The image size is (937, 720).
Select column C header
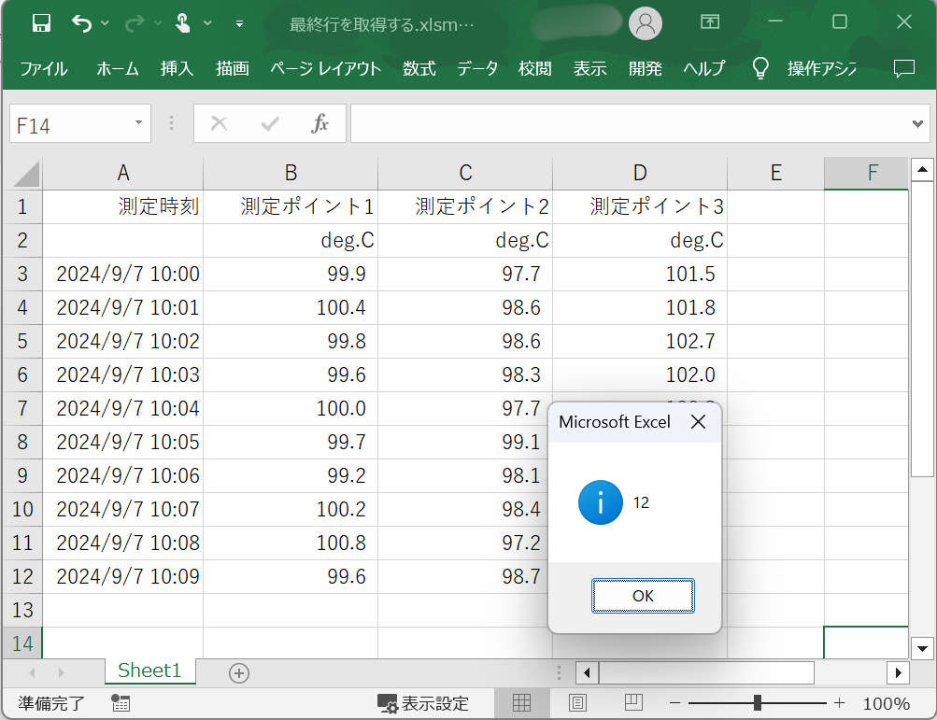pos(465,174)
